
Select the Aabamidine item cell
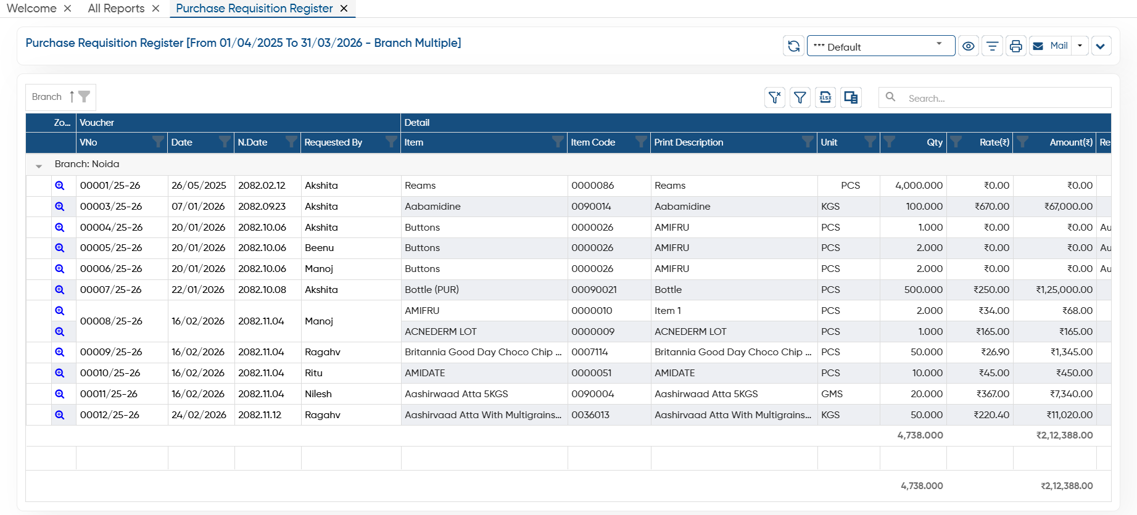point(484,207)
